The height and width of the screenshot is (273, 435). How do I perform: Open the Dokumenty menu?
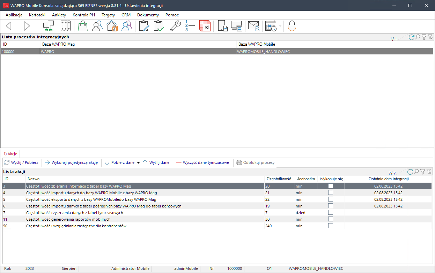(x=148, y=15)
